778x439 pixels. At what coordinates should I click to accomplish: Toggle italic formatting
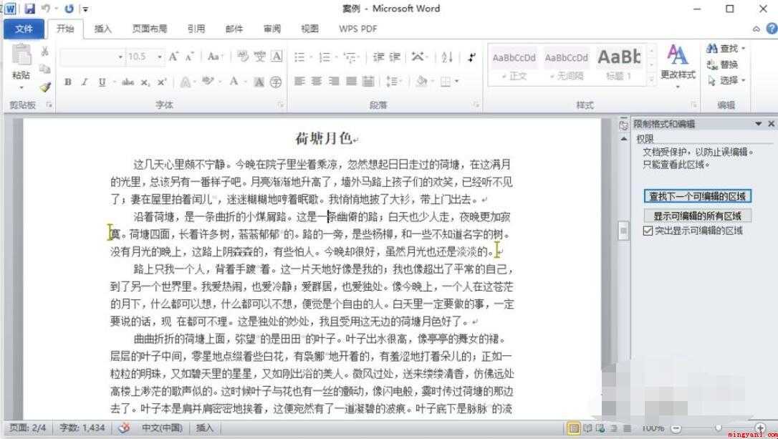[x=85, y=82]
